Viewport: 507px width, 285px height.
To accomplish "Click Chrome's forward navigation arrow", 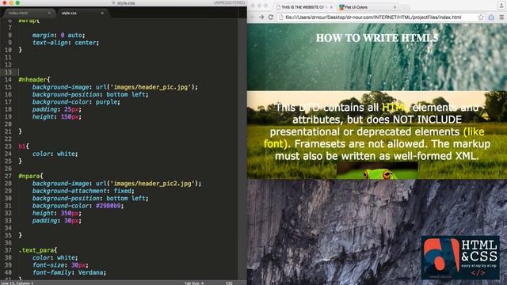I will [261, 17].
